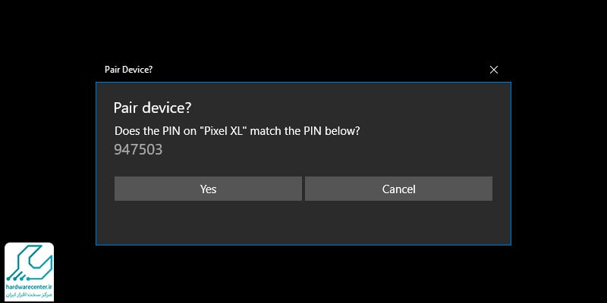The image size is (607, 303).
Task: Click the words "Does the PIN on"
Action: [156, 130]
